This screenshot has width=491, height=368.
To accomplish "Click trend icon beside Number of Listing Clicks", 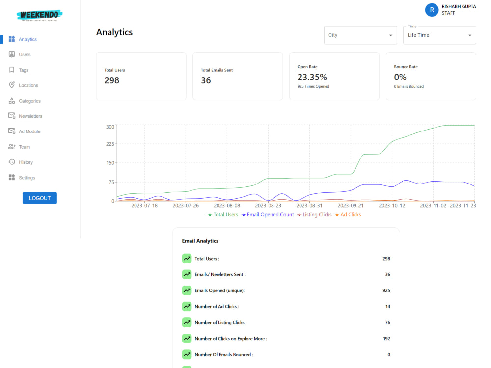I will tap(187, 322).
